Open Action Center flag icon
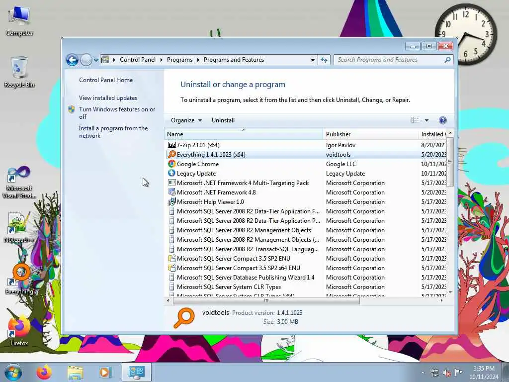The image size is (509, 382). pos(458,373)
